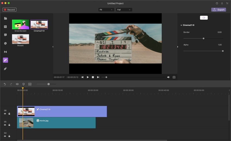
Task: Hide track 05 with eye icon
Action: click(x=5, y=125)
